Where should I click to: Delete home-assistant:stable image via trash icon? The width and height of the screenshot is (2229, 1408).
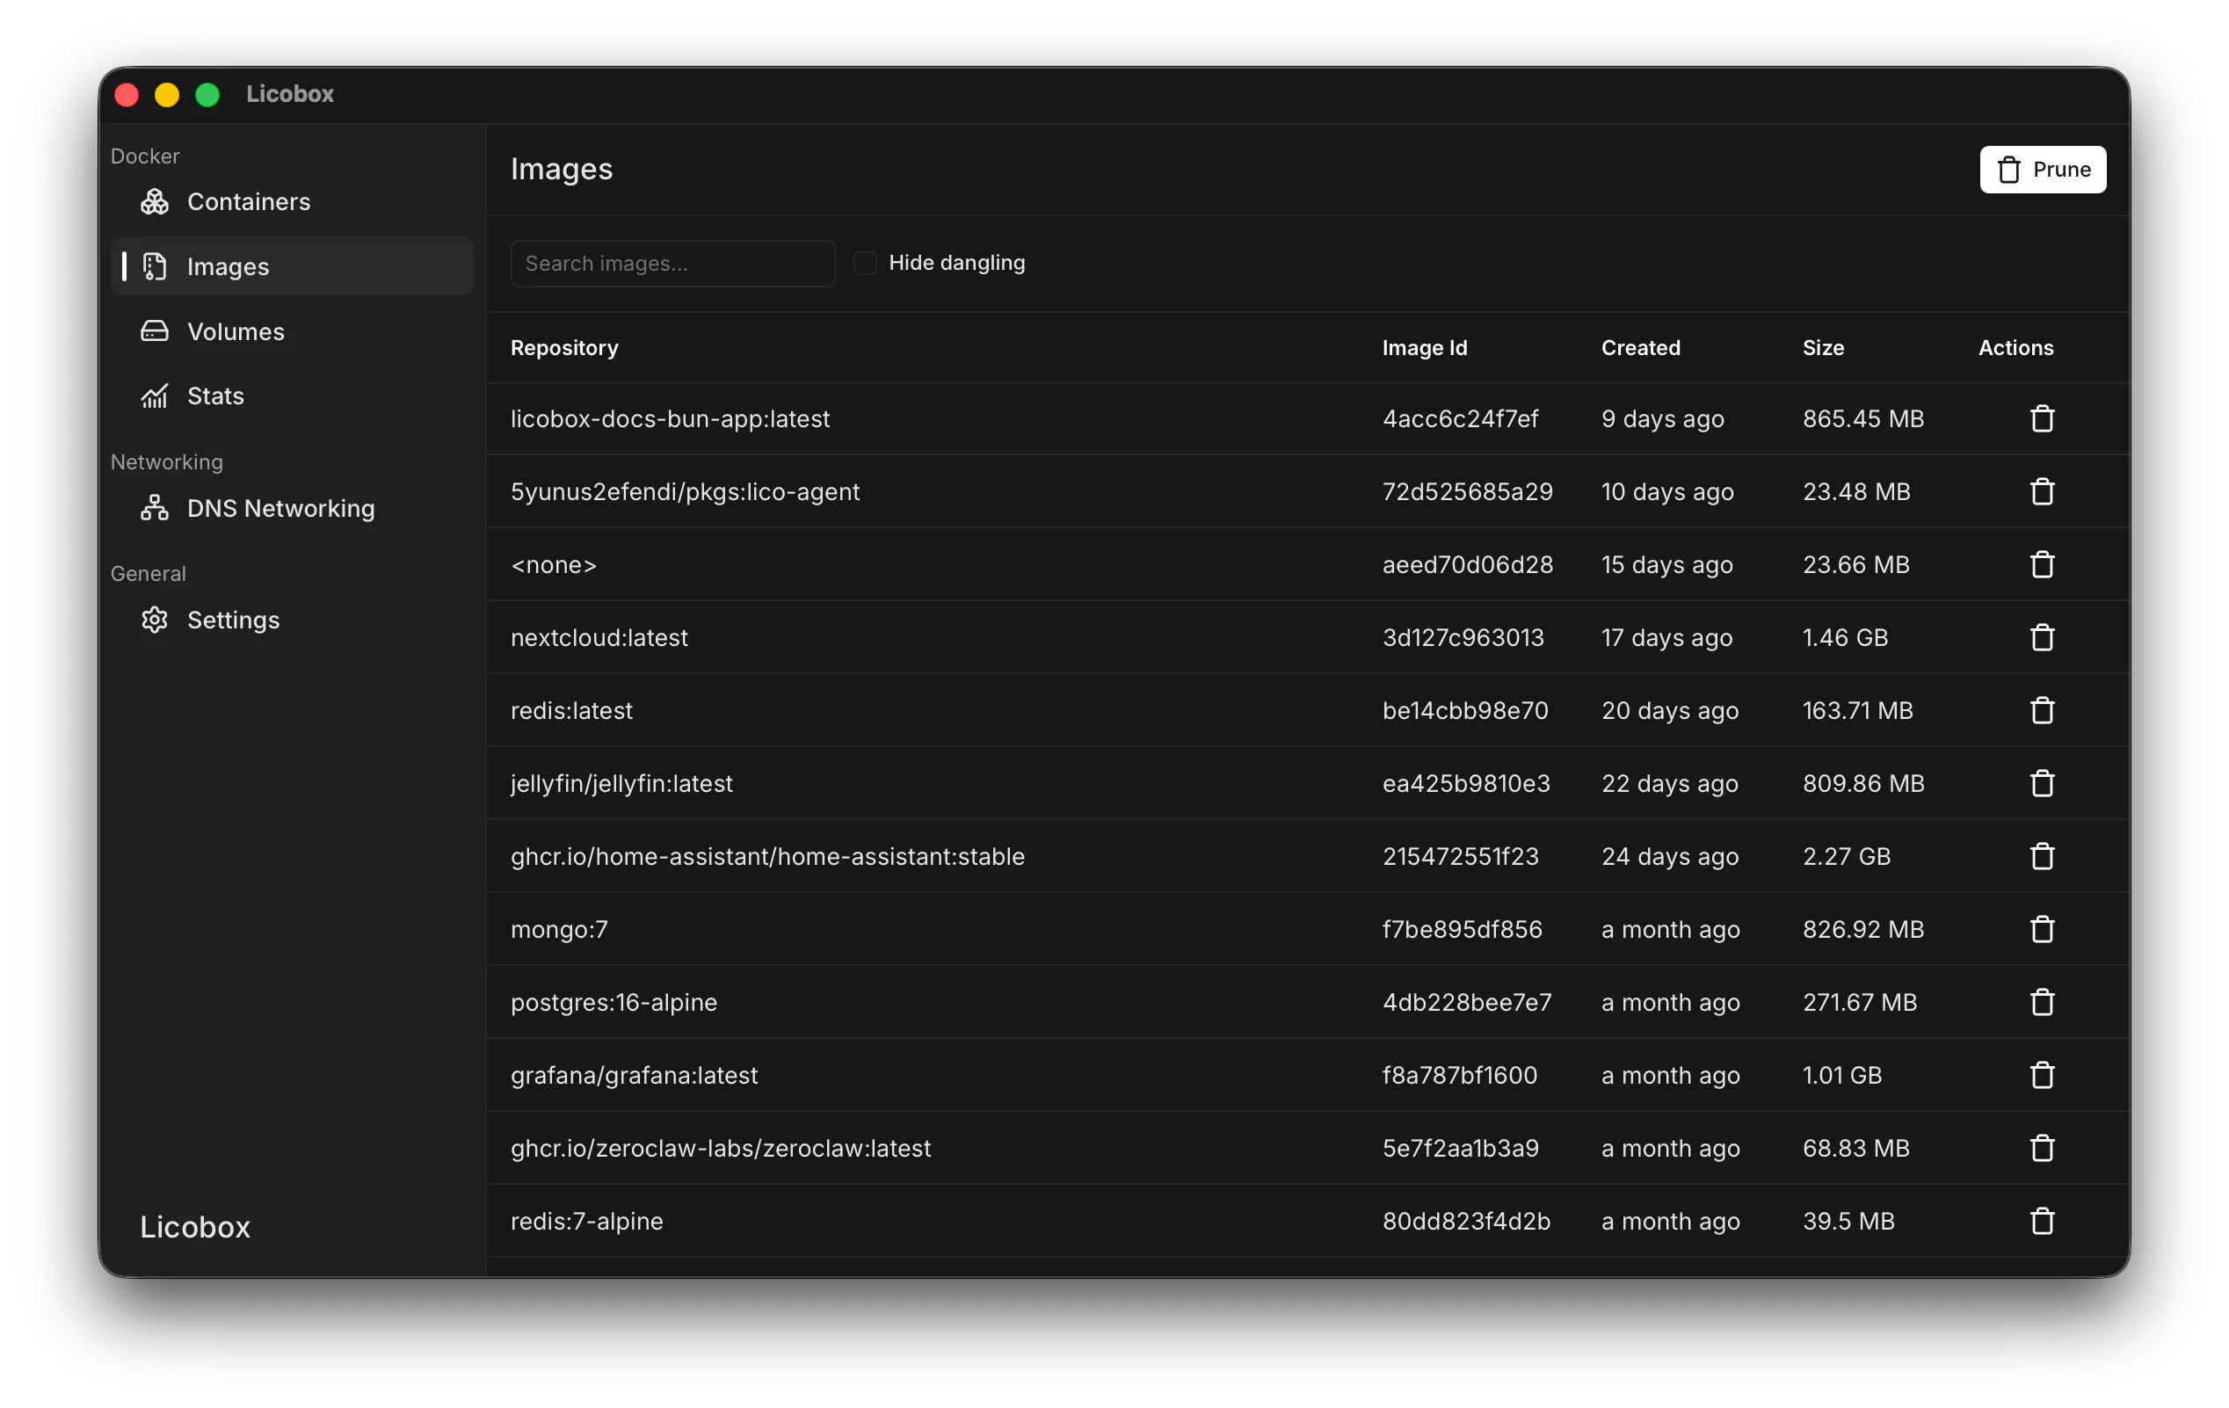click(2042, 857)
